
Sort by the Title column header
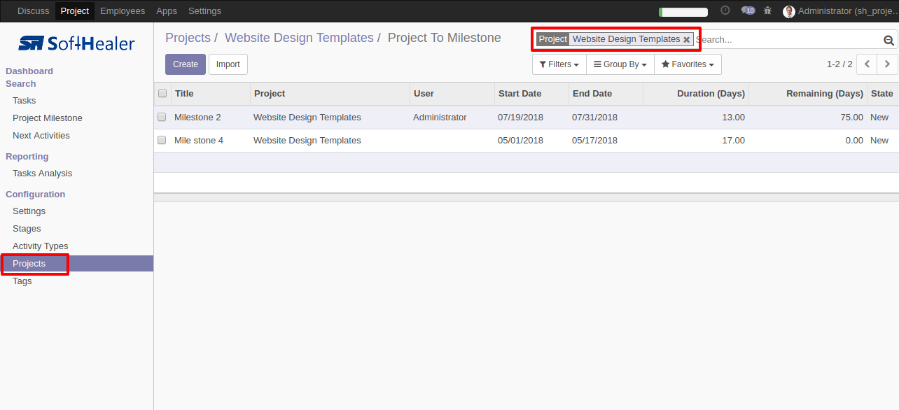(x=211, y=94)
